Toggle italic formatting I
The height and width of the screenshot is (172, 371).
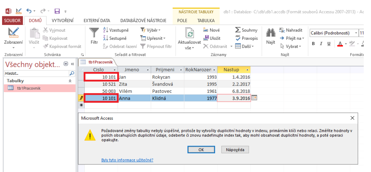tap(321, 44)
